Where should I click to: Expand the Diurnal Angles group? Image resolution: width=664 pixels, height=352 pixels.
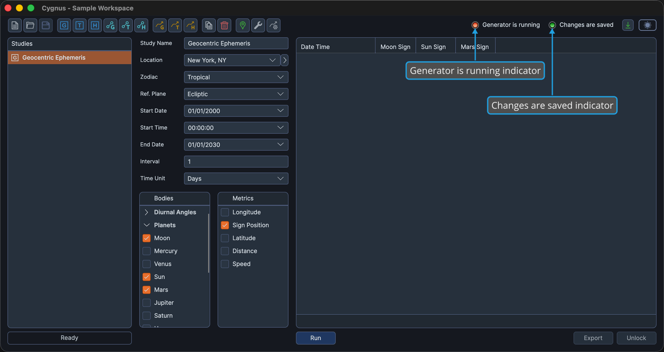coord(147,212)
